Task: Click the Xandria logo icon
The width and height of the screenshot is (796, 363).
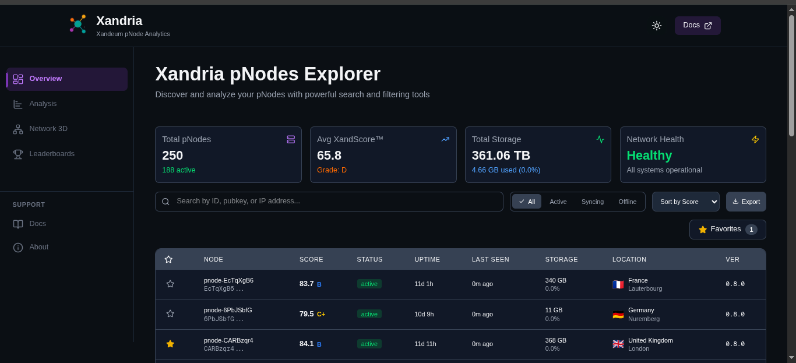Action: coord(78,24)
